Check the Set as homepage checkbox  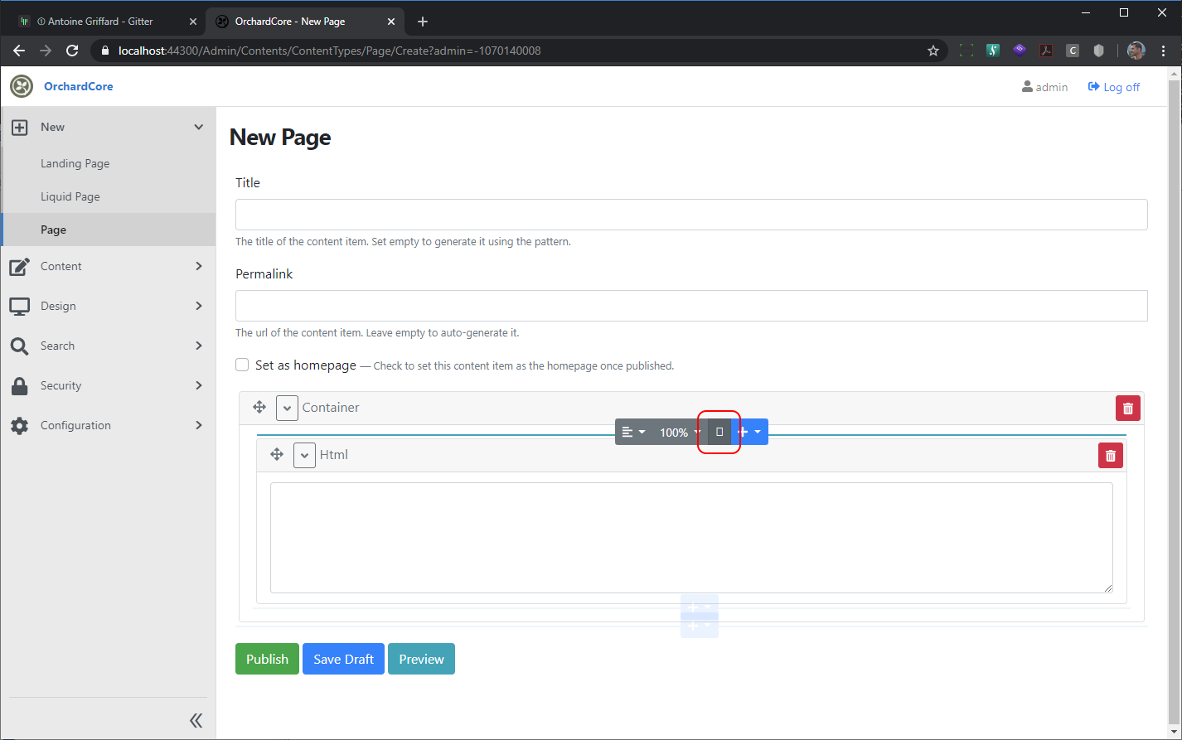[241, 364]
